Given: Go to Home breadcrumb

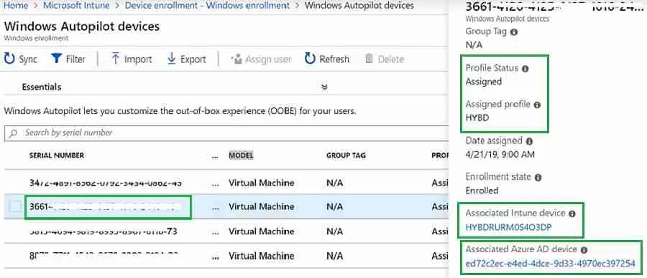Looking at the screenshot, I should tap(16, 6).
